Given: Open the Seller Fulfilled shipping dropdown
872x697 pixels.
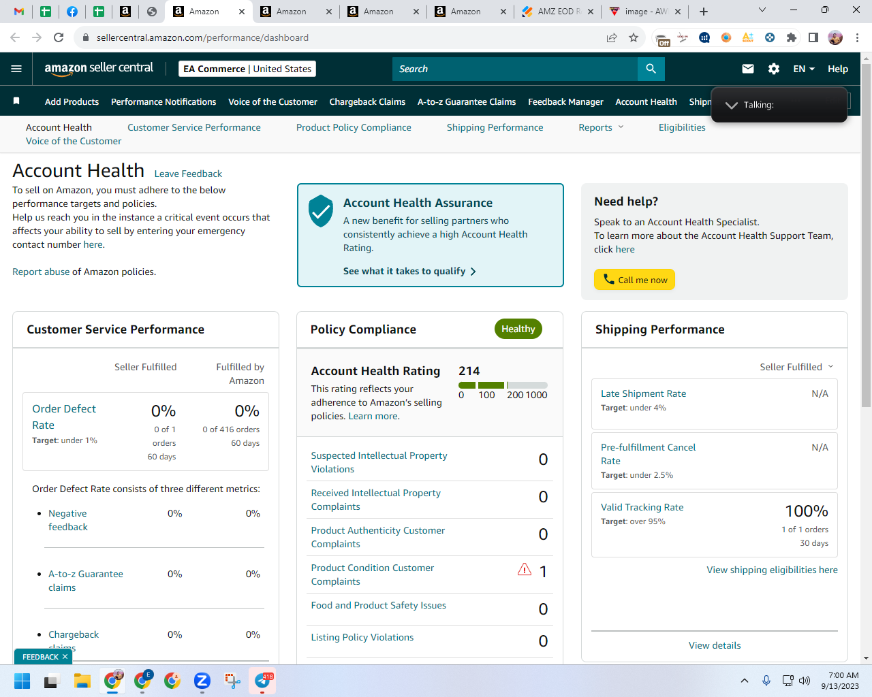Looking at the screenshot, I should click(x=796, y=367).
